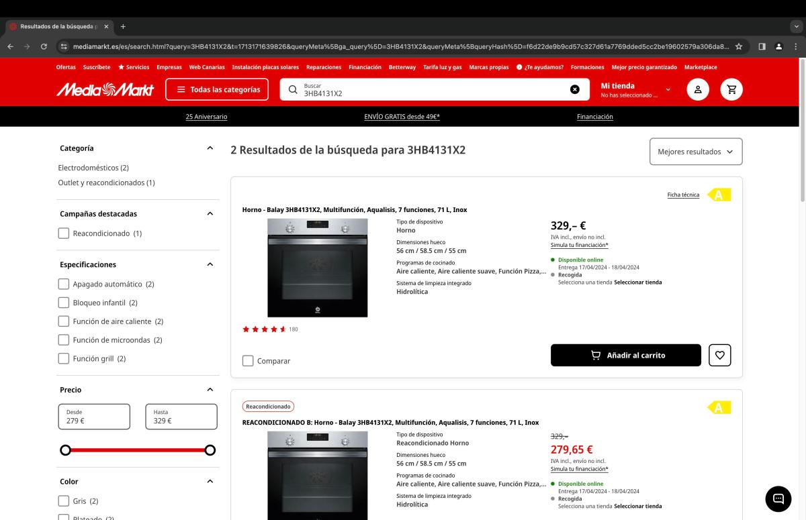The image size is (806, 520).
Task: Open Todas las categorías menu
Action: pos(217,89)
